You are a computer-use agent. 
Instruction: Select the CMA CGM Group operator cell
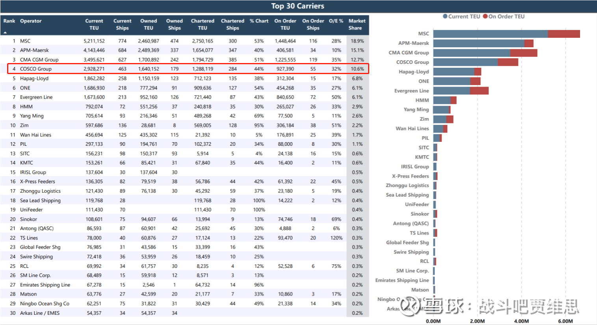click(x=39, y=60)
